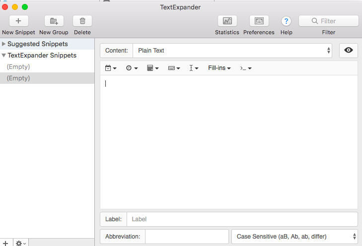Open the Statistics chart icon
Viewport: 362px width, 246px height.
pos(227,21)
